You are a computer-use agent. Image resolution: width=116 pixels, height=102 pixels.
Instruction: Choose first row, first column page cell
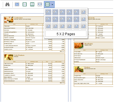pyautogui.click(x=48, y=12)
